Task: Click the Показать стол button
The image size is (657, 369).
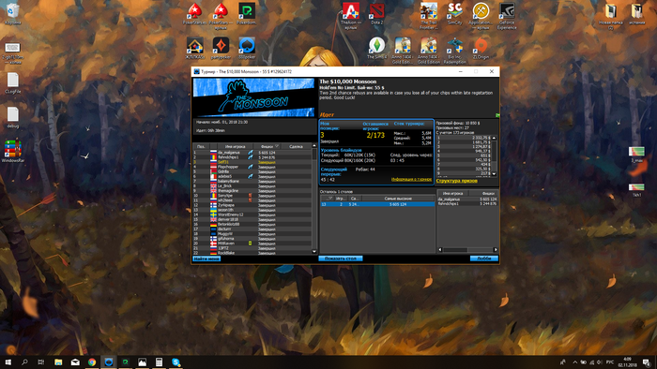Action: 340,258
